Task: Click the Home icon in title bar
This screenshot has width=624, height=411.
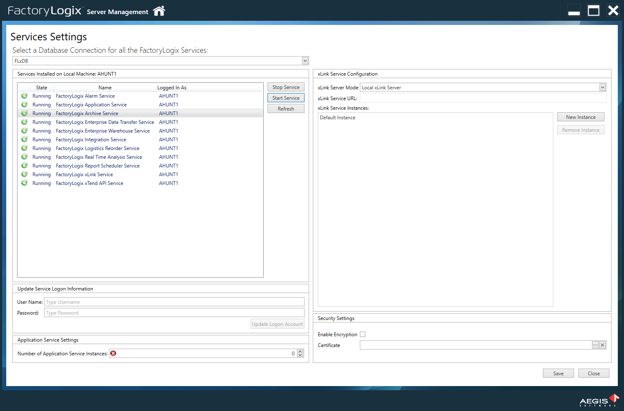Action: 159,11
